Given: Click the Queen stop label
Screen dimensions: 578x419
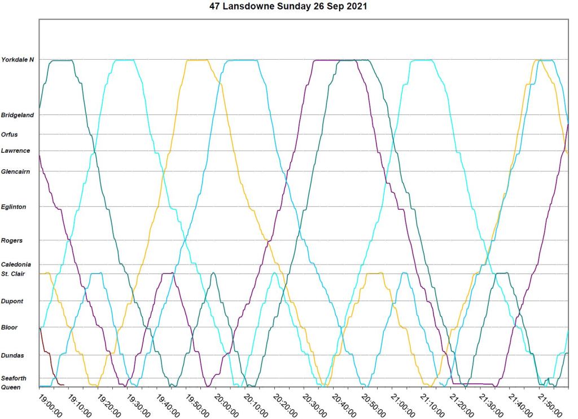Looking at the screenshot, I should click(11, 387).
